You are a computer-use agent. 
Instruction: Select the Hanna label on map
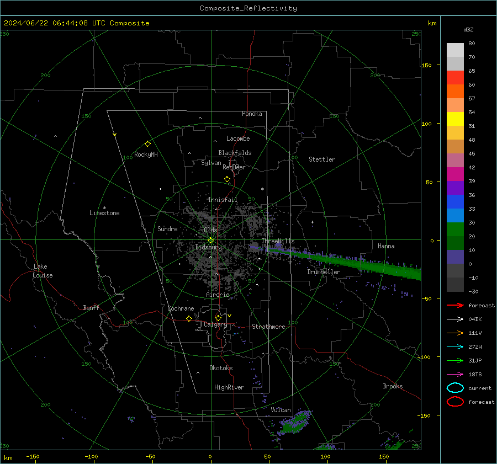click(x=386, y=246)
